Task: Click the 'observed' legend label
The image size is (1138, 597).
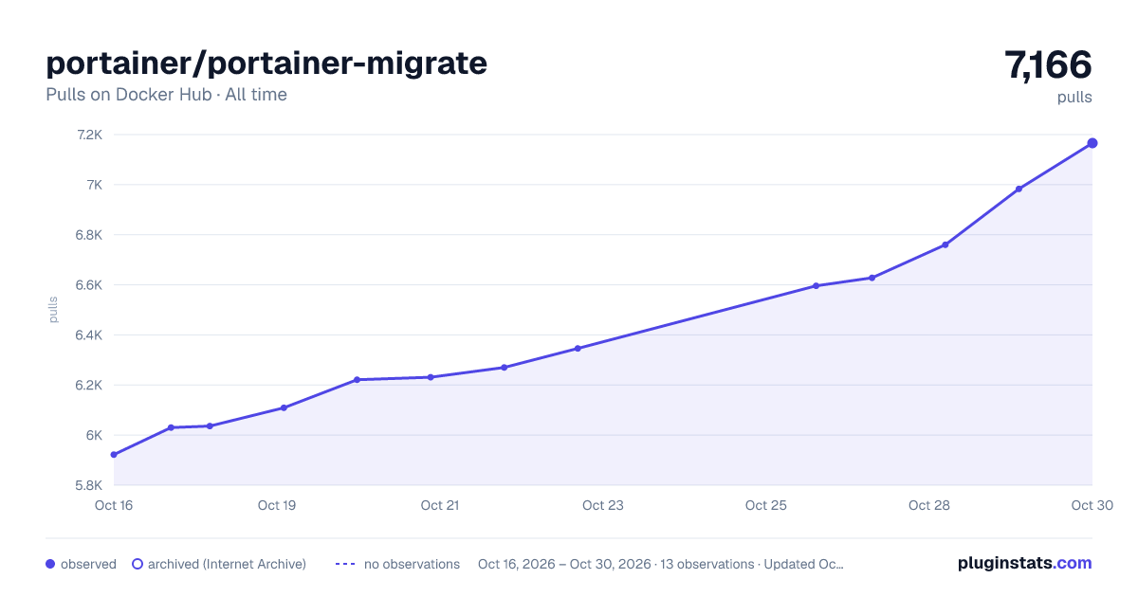Action: click(88, 564)
